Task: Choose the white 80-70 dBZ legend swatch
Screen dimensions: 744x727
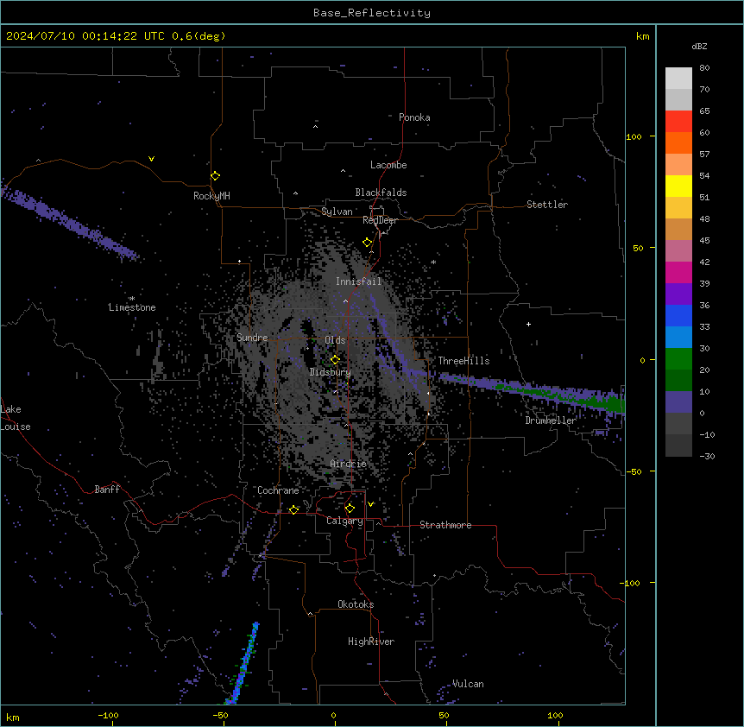Action: pos(678,79)
